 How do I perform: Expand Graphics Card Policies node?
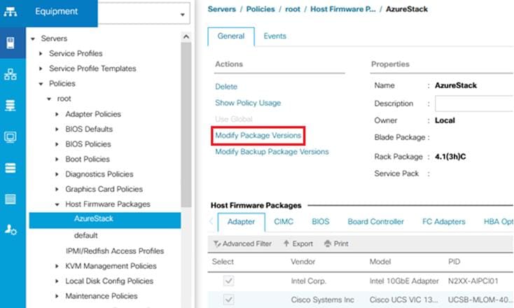pyautogui.click(x=57, y=190)
